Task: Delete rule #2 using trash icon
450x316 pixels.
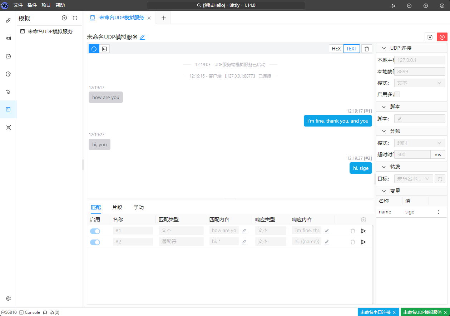Action: click(353, 242)
